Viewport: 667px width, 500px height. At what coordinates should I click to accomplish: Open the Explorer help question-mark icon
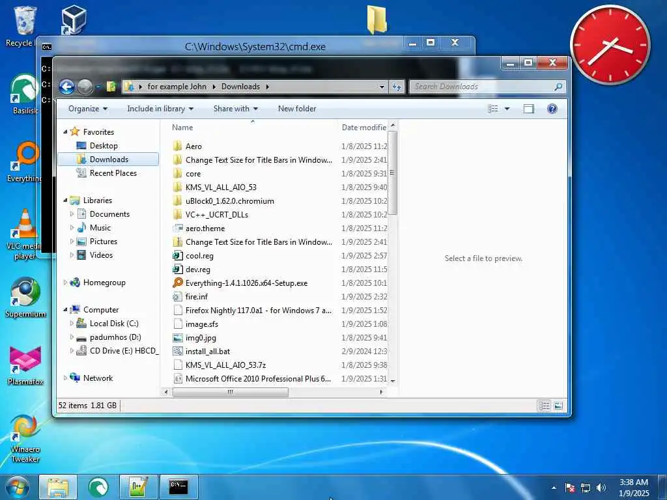552,109
